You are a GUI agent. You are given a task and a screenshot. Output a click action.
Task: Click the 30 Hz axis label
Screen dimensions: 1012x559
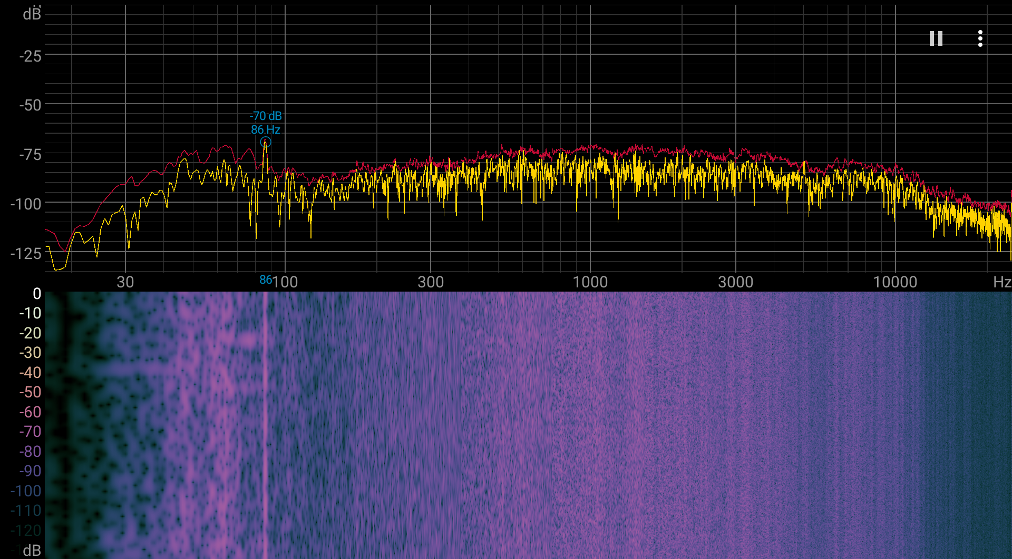pyautogui.click(x=125, y=282)
